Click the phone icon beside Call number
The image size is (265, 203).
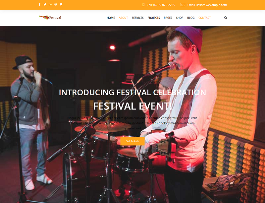pos(143,5)
